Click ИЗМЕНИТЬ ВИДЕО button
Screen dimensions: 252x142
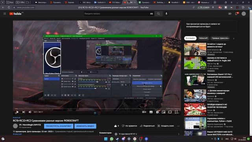(85, 126)
